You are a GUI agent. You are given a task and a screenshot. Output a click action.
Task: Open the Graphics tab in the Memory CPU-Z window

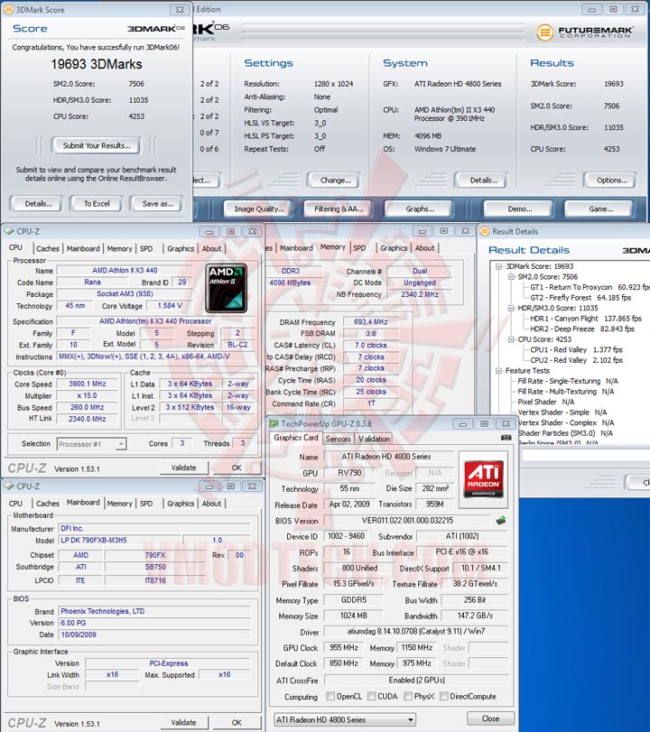394,248
